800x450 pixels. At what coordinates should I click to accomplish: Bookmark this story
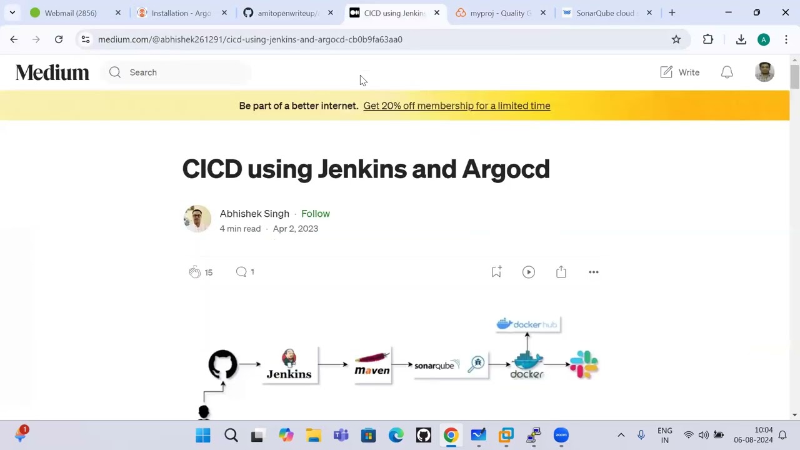(496, 272)
